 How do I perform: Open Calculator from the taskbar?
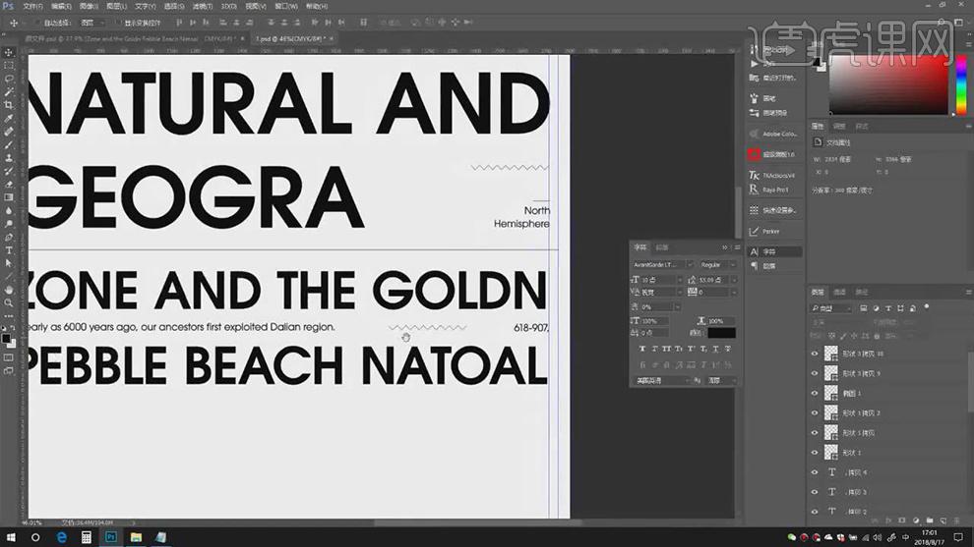87,537
